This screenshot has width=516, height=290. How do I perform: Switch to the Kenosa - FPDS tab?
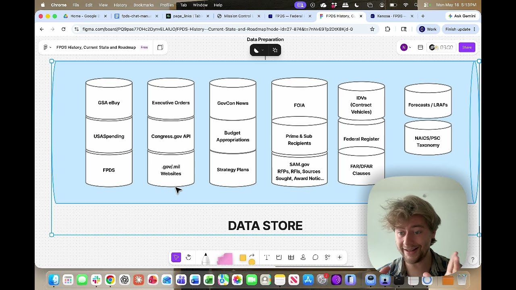pos(391,16)
